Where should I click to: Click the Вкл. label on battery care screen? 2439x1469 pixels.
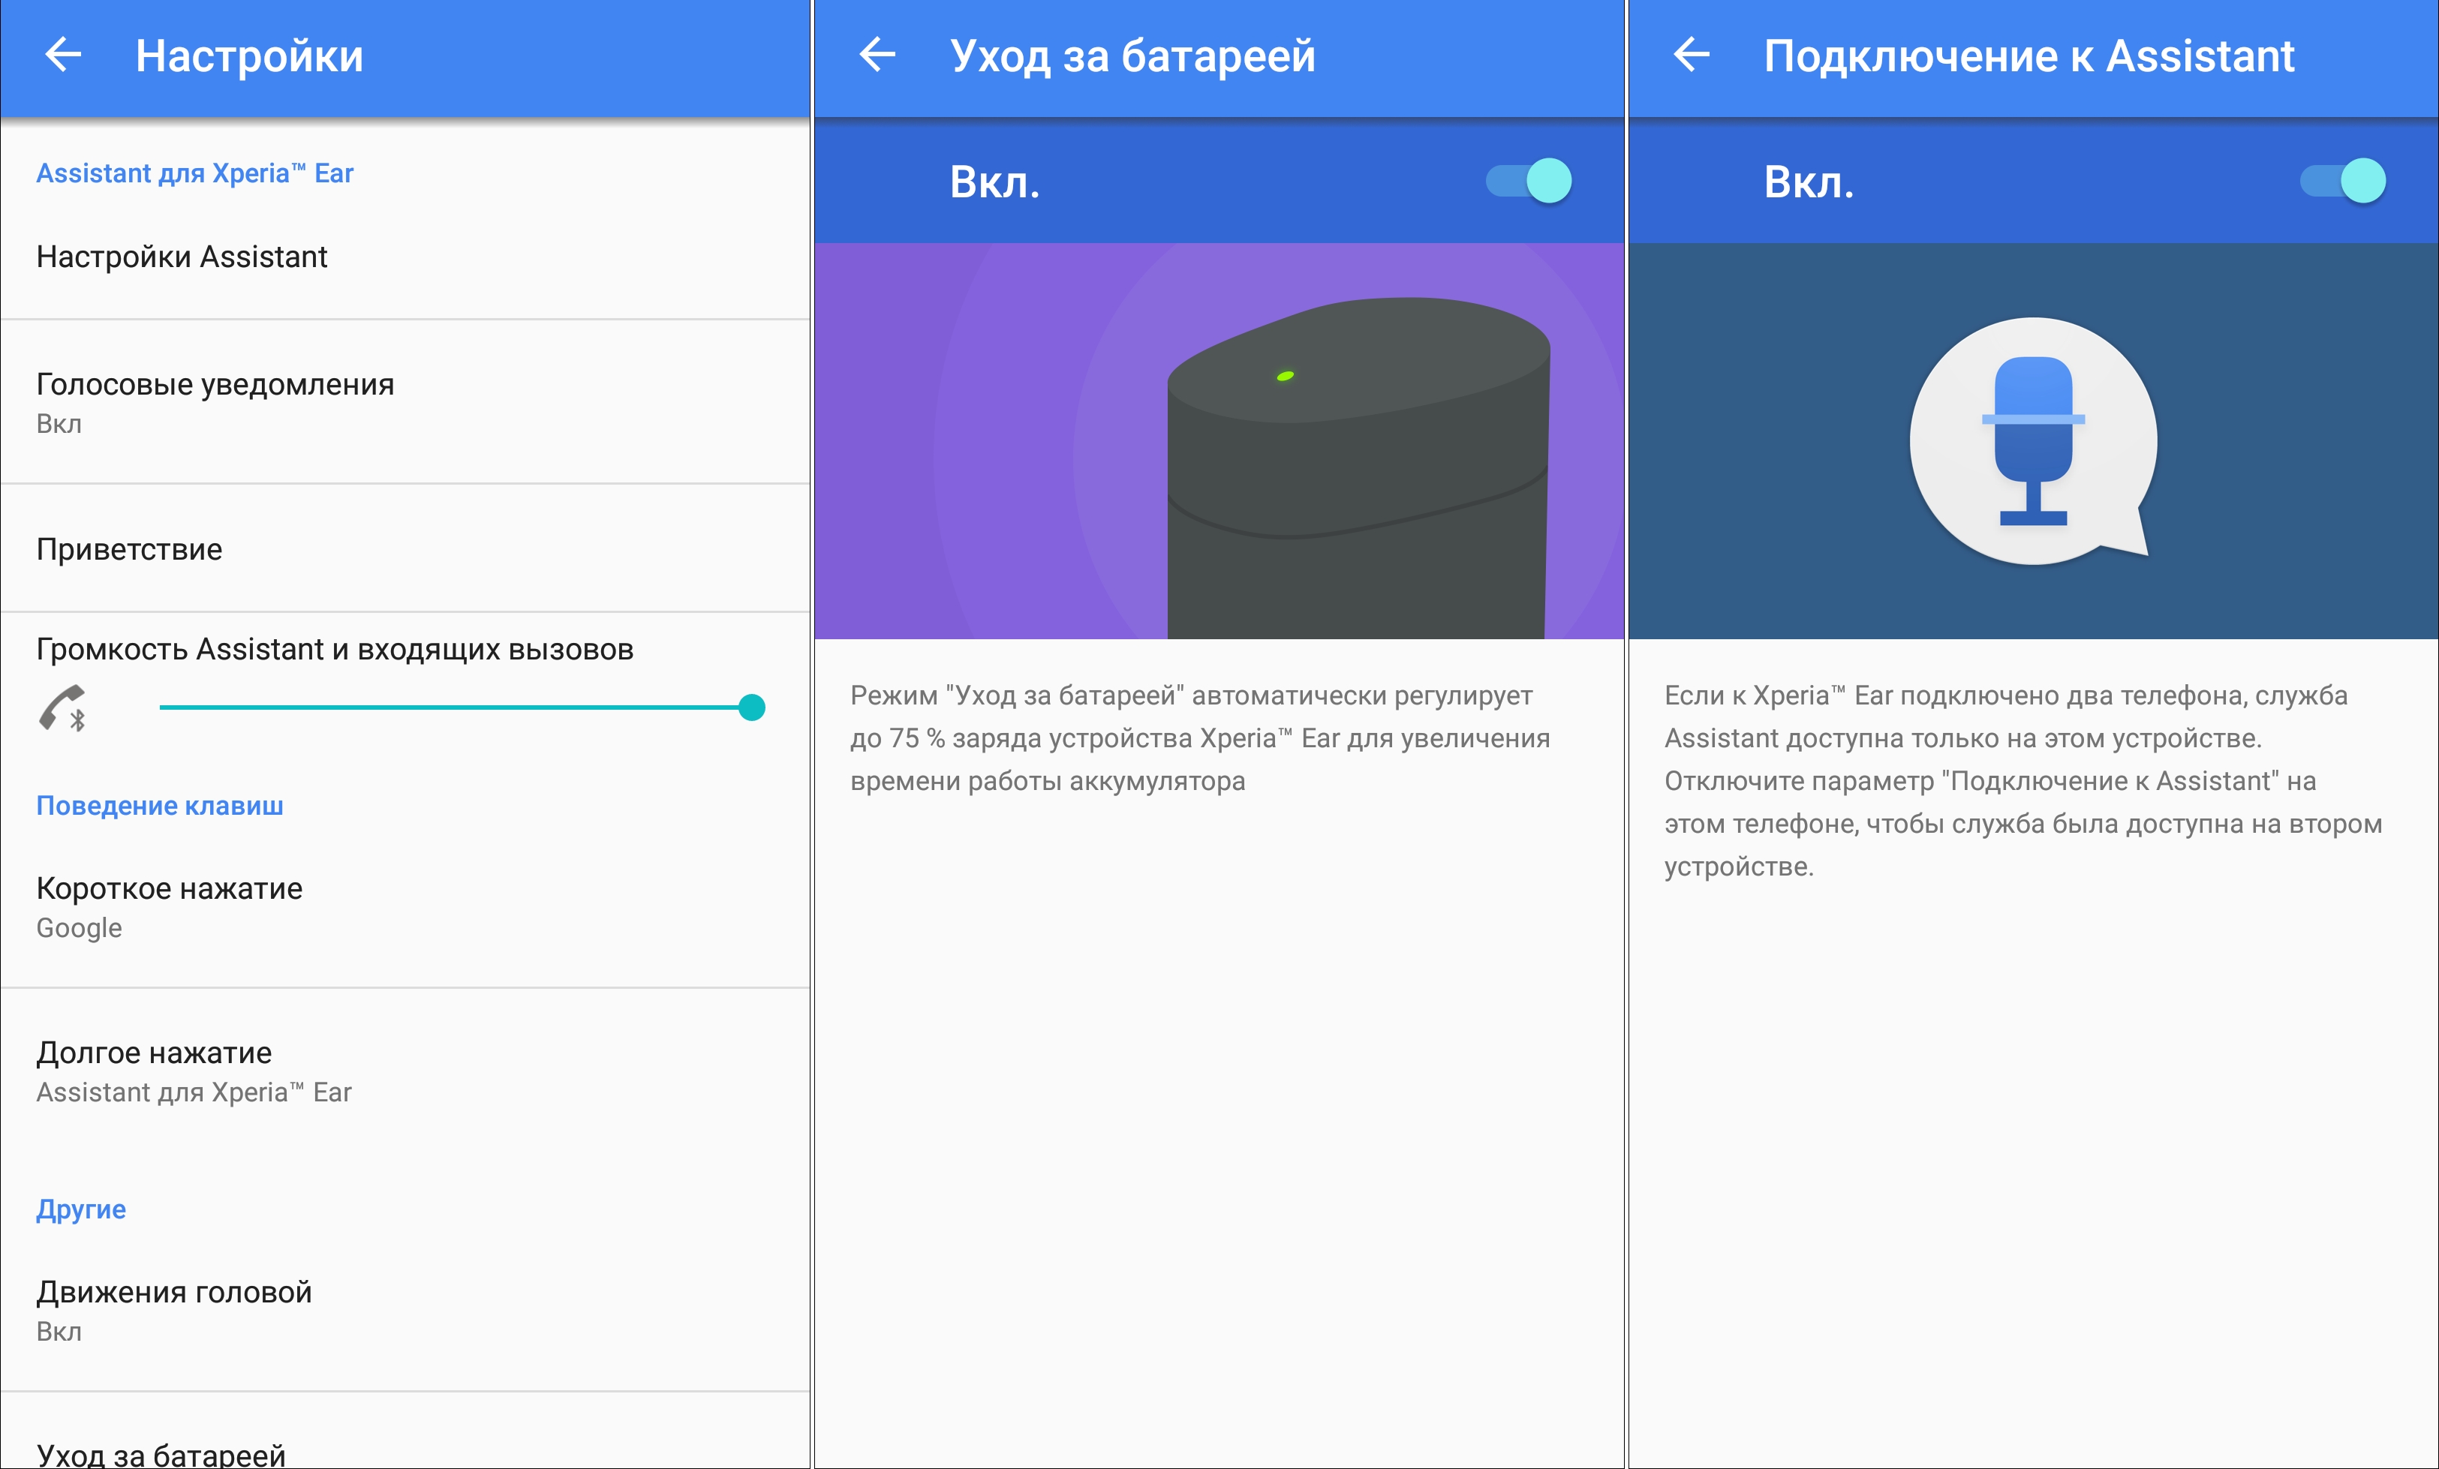pos(995,182)
